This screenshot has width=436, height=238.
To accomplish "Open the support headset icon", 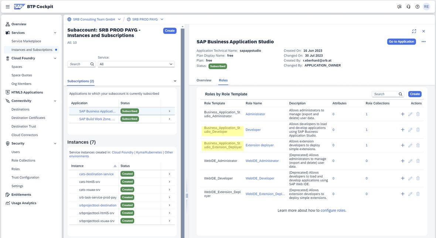I will pos(408,7).
